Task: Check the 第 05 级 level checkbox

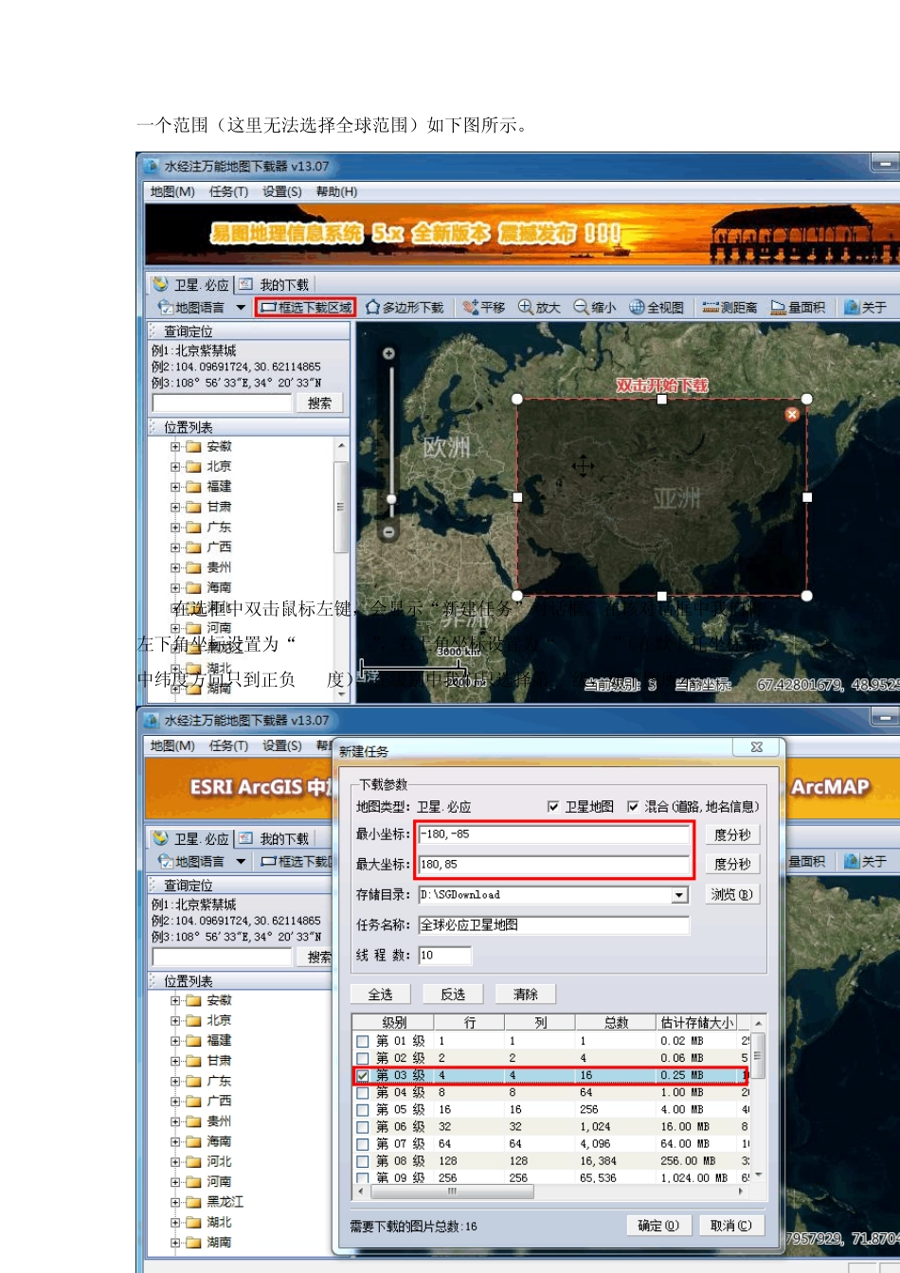Action: [x=363, y=1110]
